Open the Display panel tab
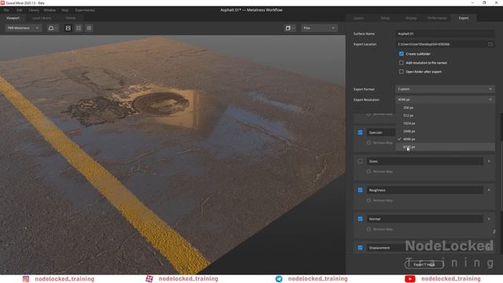This screenshot has width=503, height=283. (x=411, y=18)
